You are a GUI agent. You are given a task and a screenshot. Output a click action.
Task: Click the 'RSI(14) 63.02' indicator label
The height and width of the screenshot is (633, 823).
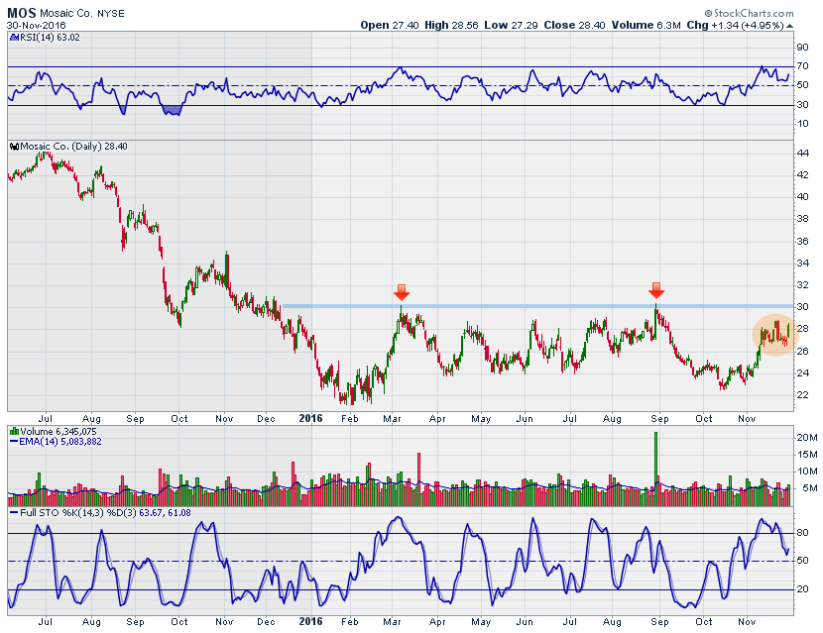[x=50, y=38]
